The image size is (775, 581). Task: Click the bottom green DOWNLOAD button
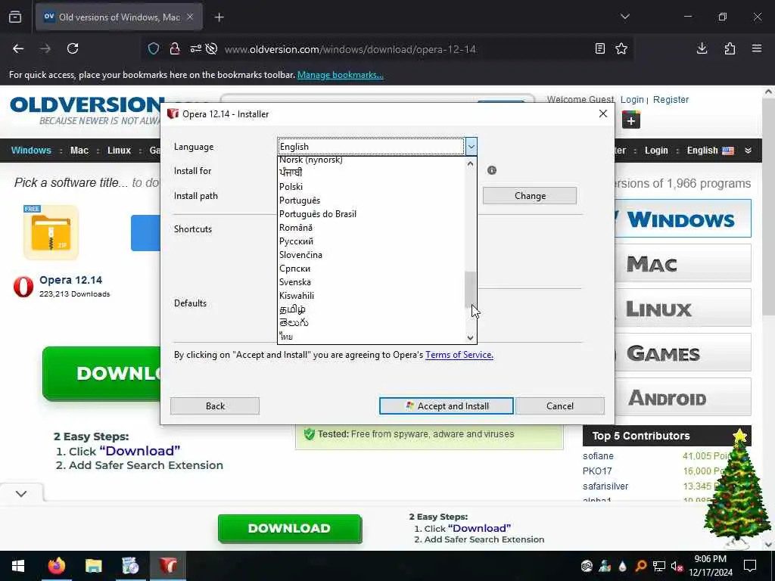[290, 528]
